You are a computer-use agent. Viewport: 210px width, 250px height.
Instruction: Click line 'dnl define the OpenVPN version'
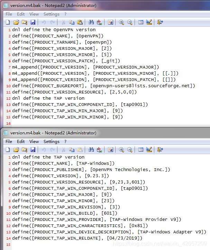coord(54,30)
